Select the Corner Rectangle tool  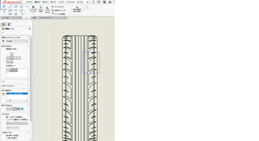[10, 10]
